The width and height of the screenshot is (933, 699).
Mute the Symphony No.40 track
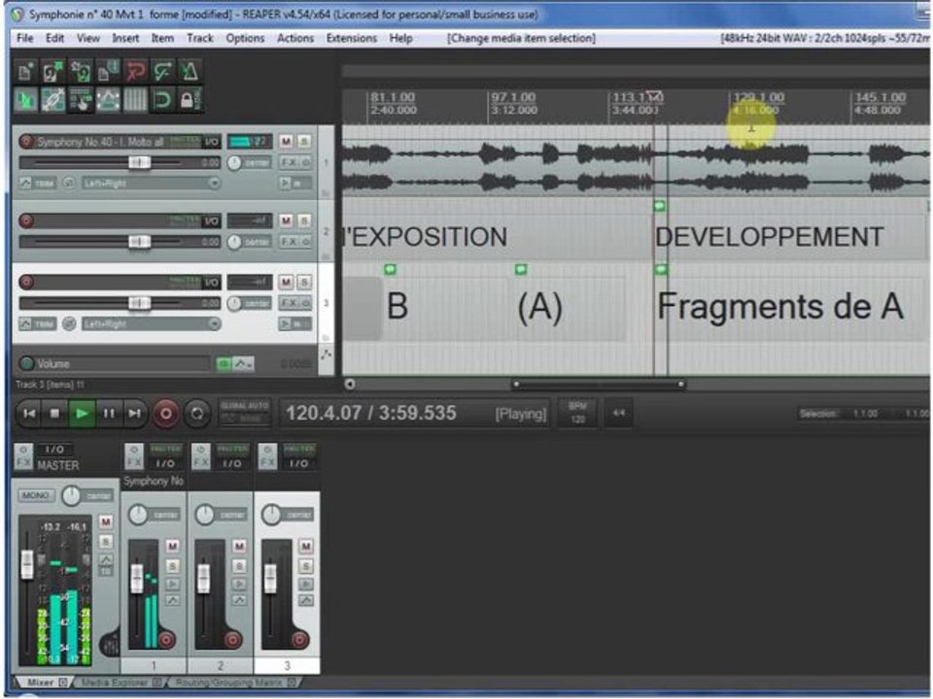(286, 142)
